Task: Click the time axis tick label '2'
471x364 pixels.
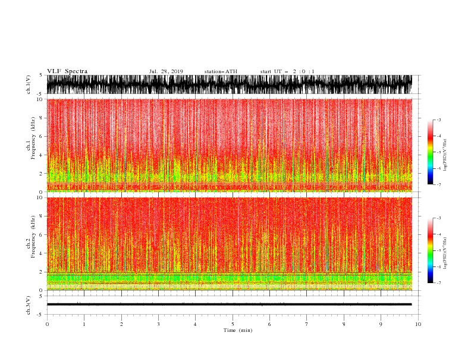Action: 121,324
